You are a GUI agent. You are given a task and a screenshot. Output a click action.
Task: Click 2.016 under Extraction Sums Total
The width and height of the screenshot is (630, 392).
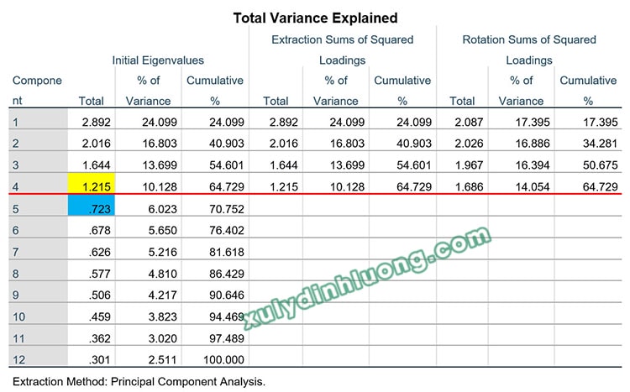coord(284,144)
